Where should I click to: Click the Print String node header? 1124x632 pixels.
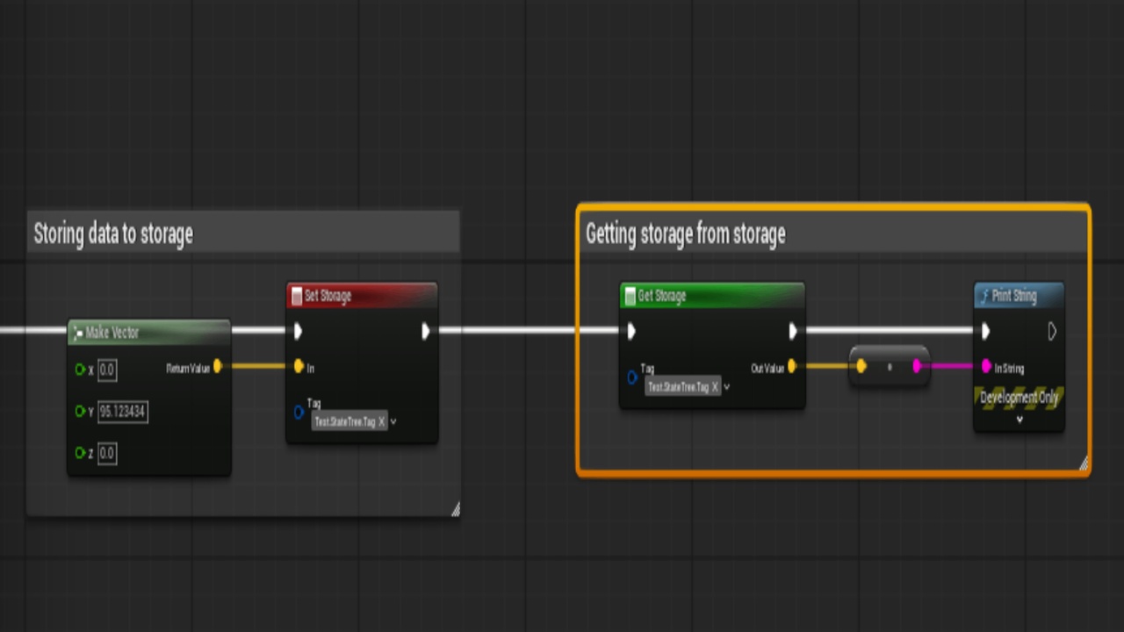pos(1019,296)
